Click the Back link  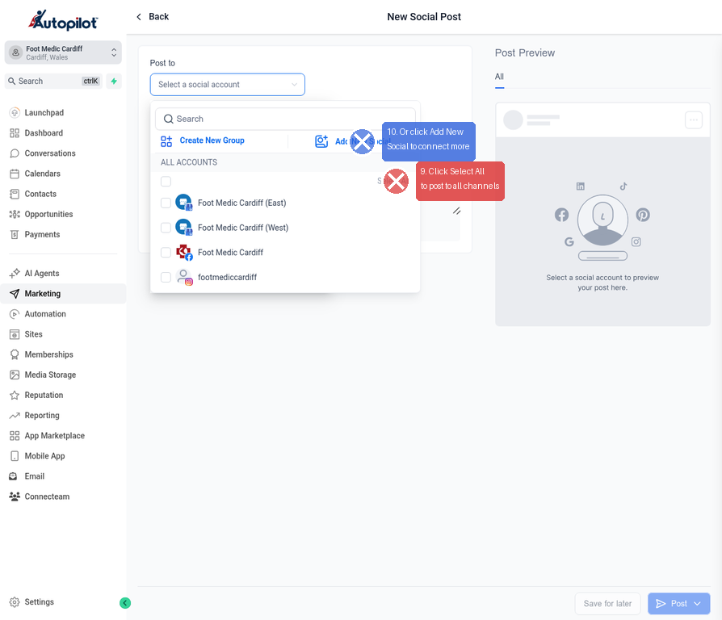pyautogui.click(x=153, y=17)
